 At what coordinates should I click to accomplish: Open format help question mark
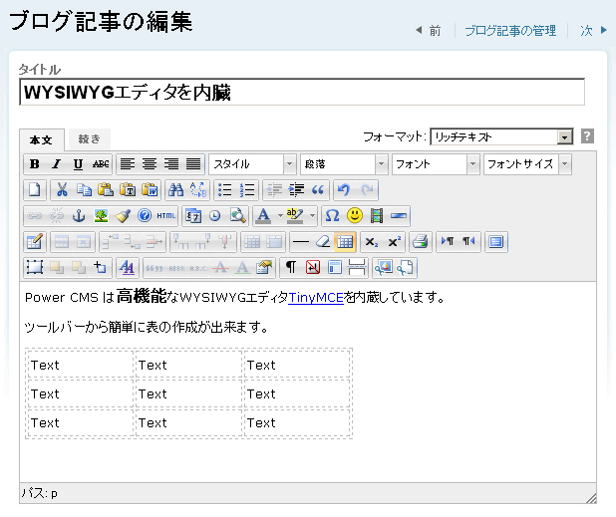[x=587, y=136]
